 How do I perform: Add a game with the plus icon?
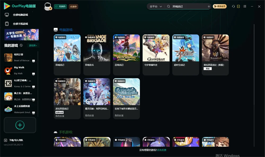(20, 125)
